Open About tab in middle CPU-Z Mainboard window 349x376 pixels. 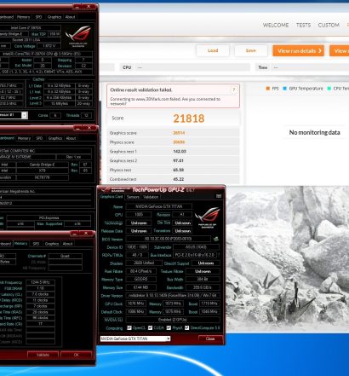click(71, 138)
